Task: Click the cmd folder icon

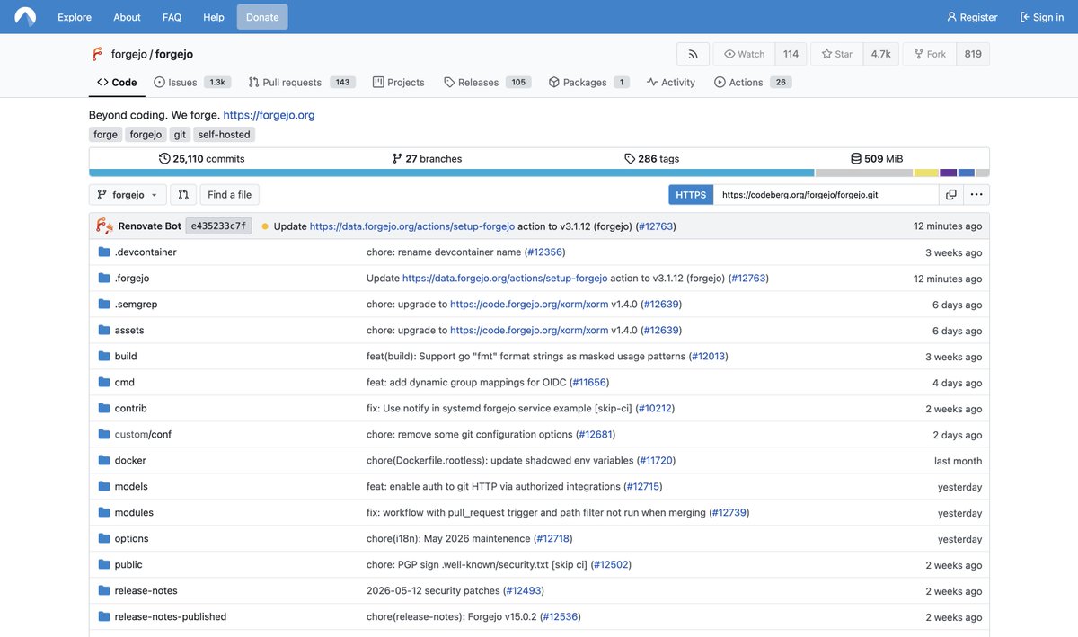Action: (104, 383)
